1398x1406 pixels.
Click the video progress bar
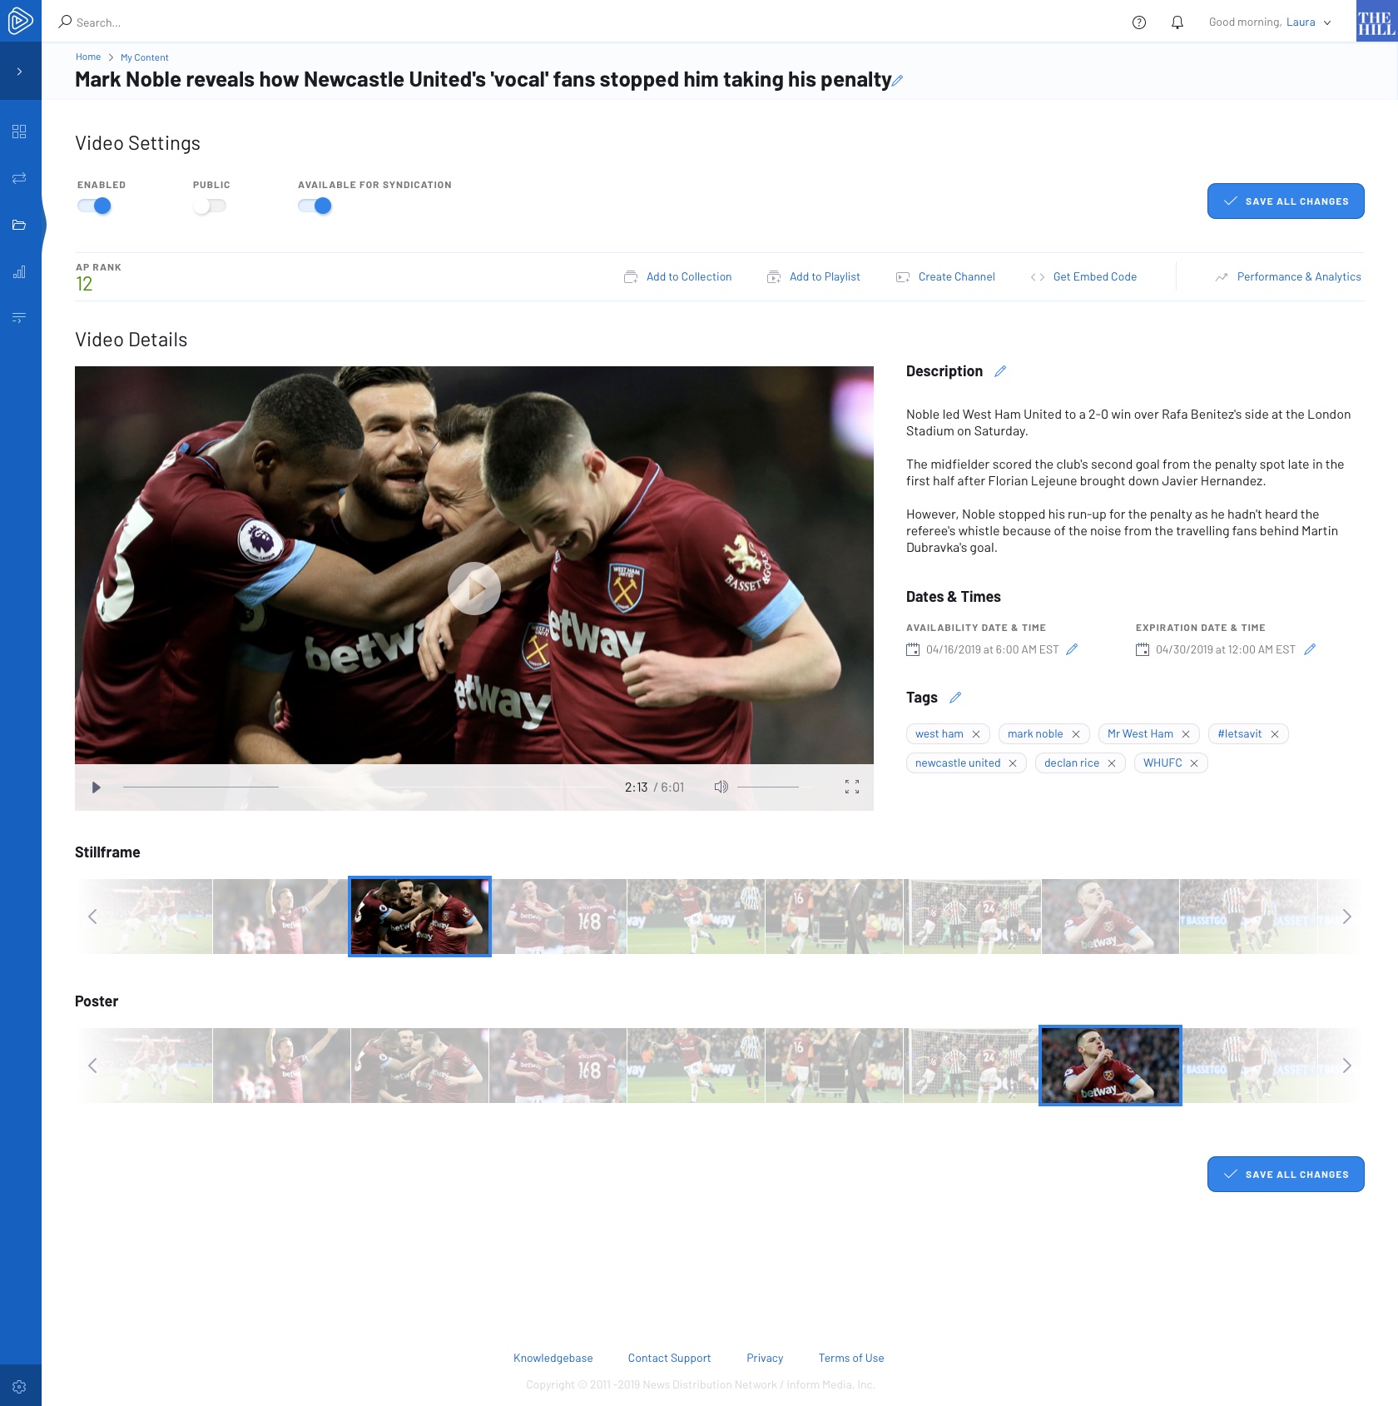[364, 787]
